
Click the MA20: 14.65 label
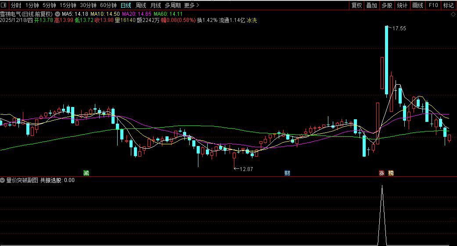tap(137, 14)
